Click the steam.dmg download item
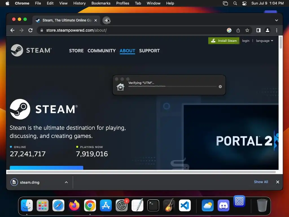The height and width of the screenshot is (217, 289). click(40, 182)
